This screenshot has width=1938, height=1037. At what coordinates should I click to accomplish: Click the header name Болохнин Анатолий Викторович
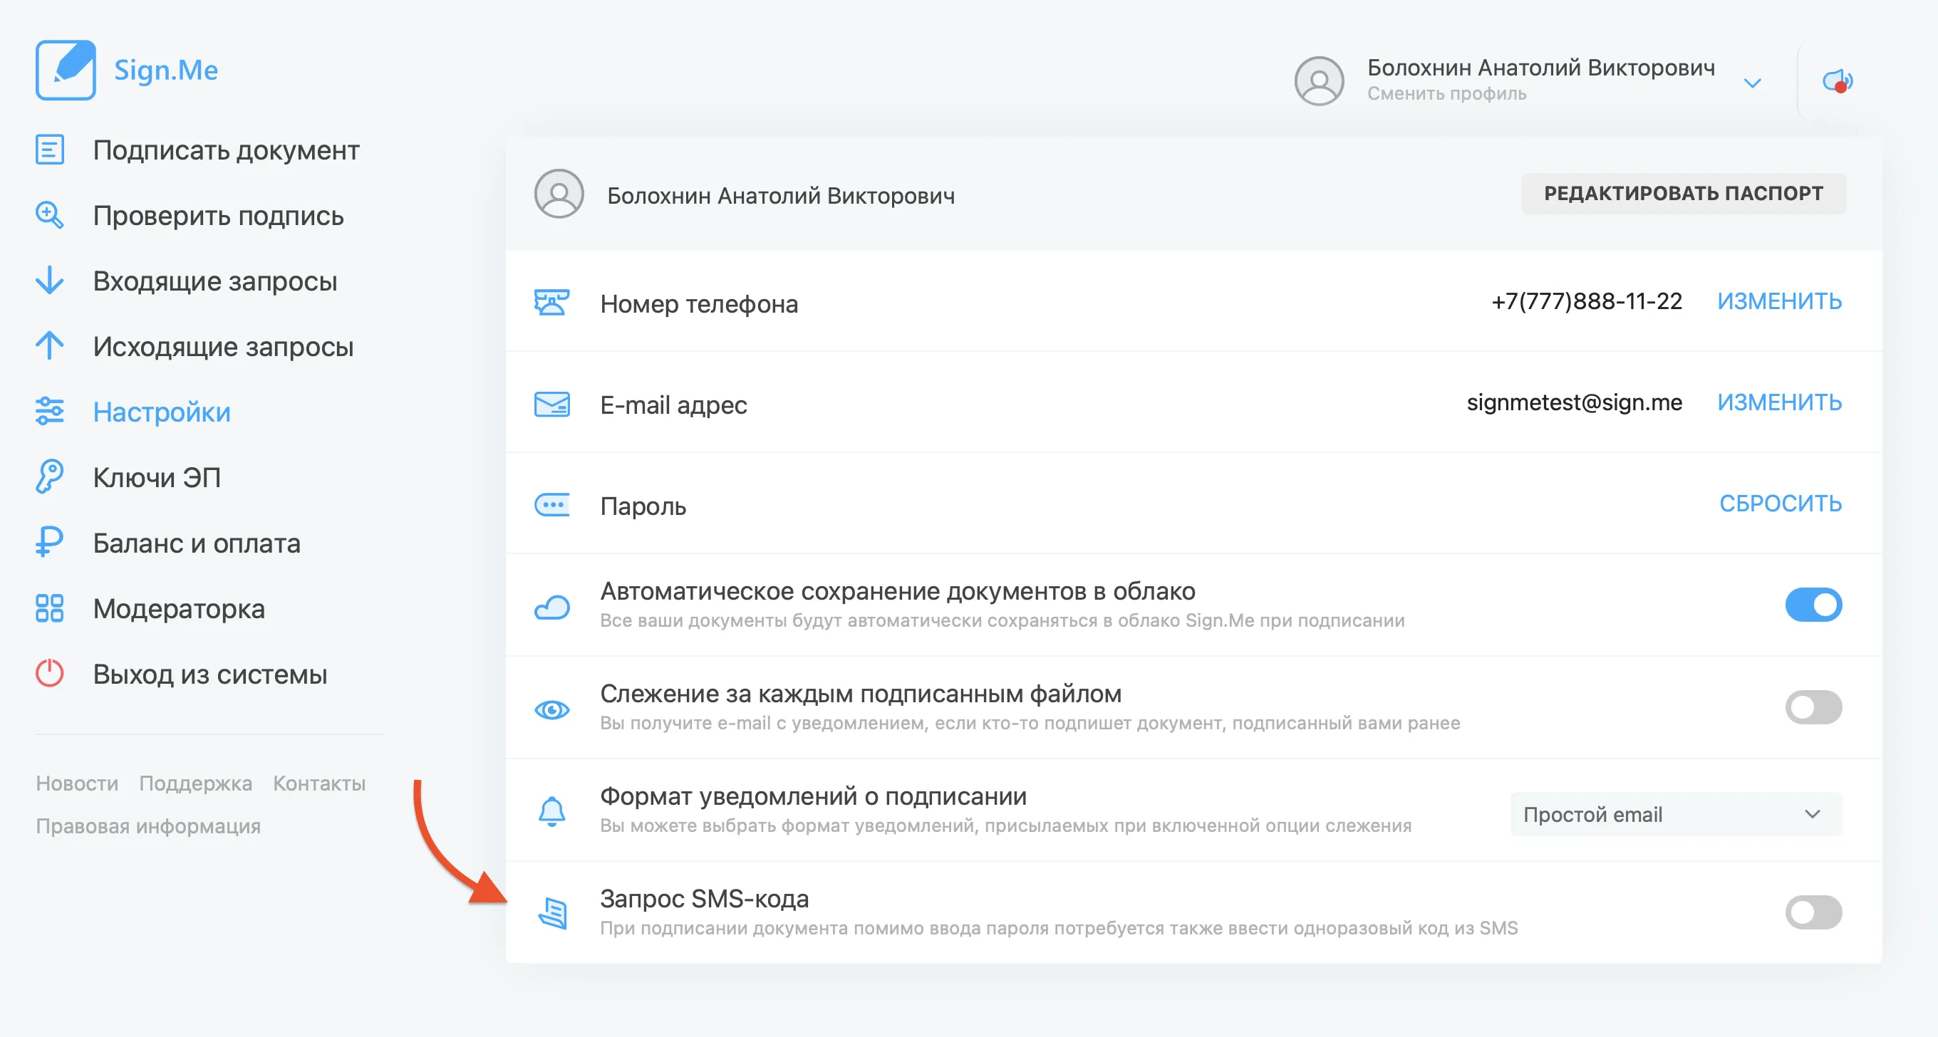(1540, 67)
